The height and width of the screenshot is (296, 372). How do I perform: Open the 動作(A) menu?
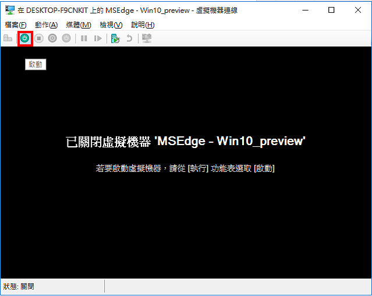[x=46, y=25]
